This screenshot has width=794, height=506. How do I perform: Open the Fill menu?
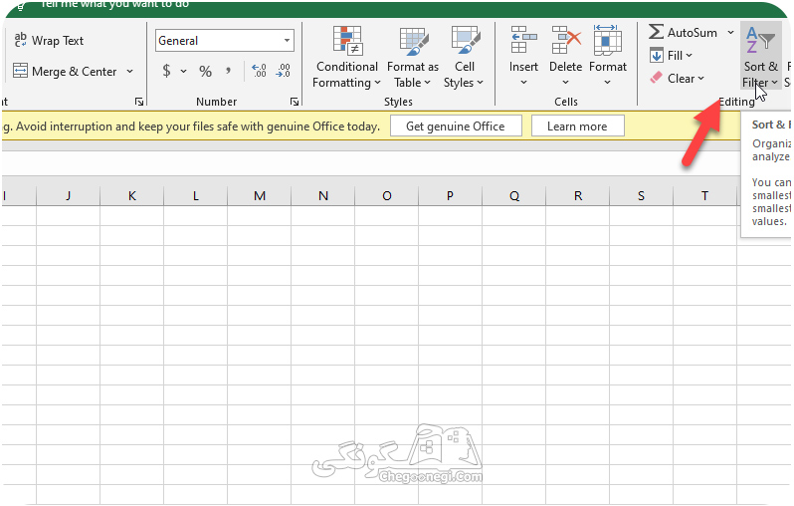(x=672, y=55)
